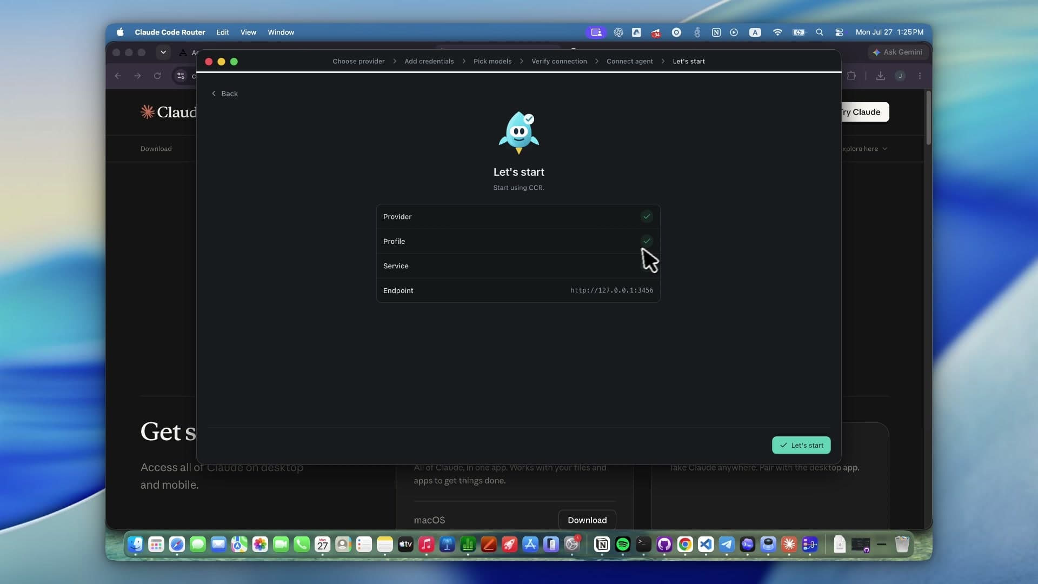Screen dimensions: 1038x584
Task: Open the browser three-dot menu
Action: point(920,76)
